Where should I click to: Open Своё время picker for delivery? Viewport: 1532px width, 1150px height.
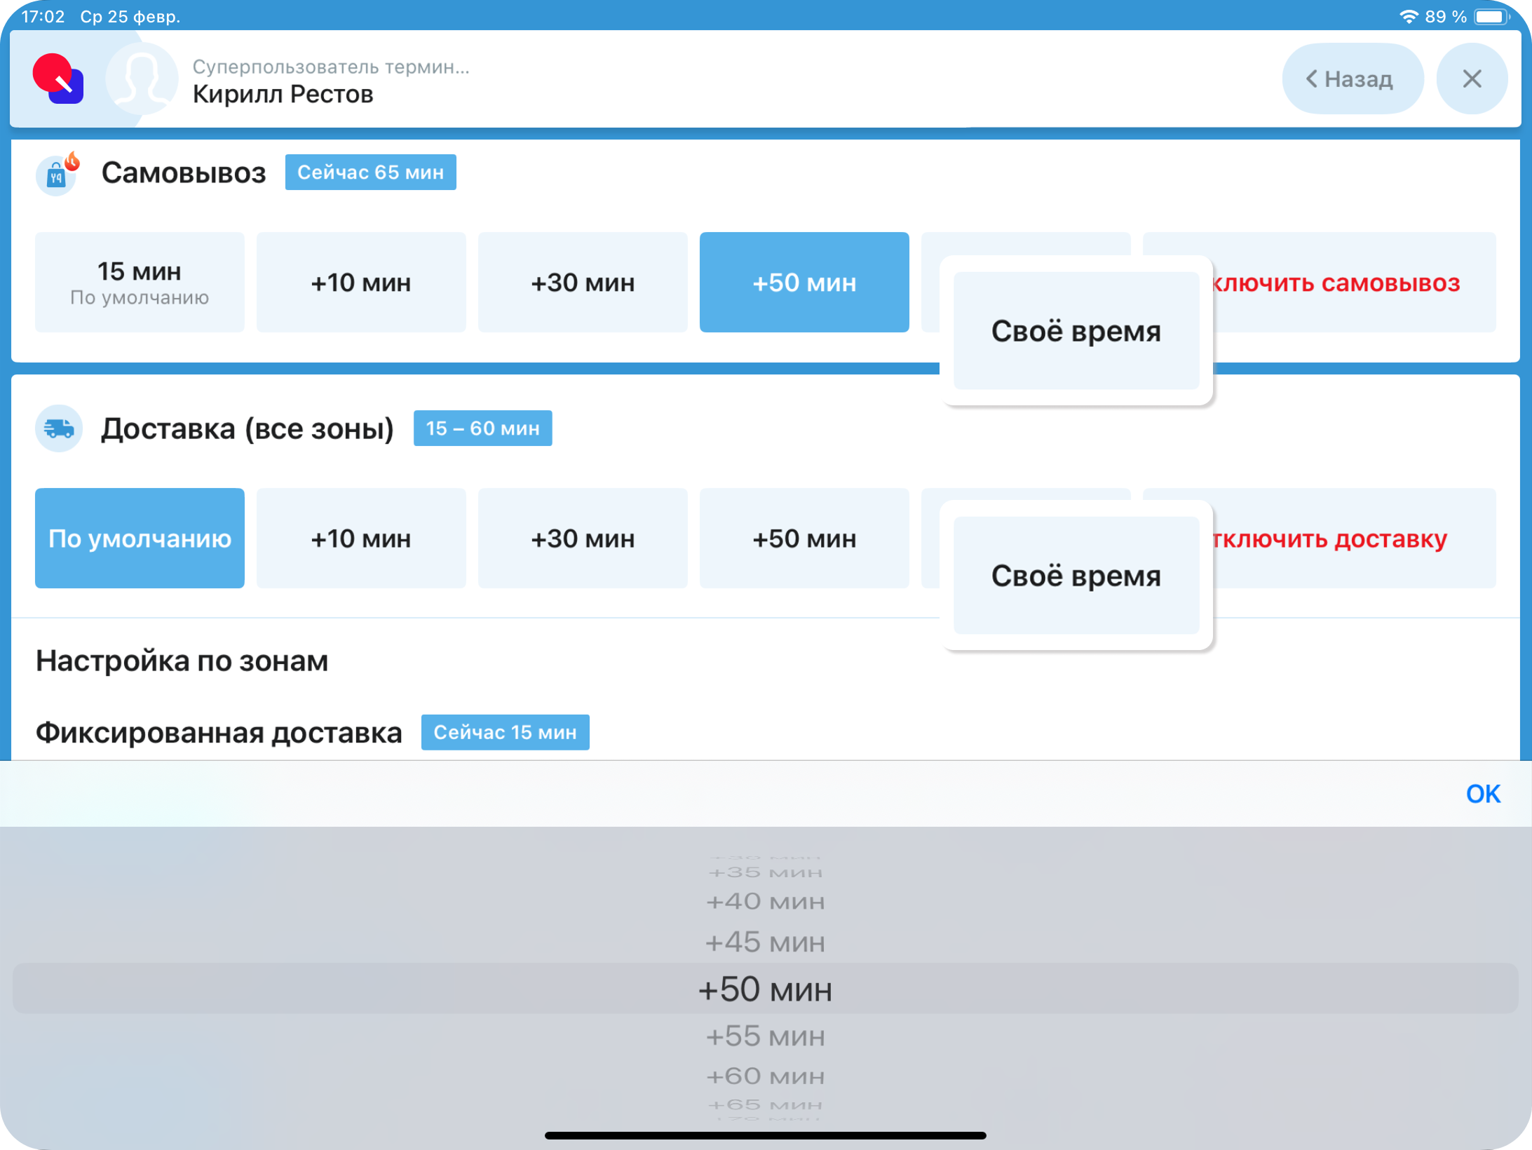coord(1076,575)
